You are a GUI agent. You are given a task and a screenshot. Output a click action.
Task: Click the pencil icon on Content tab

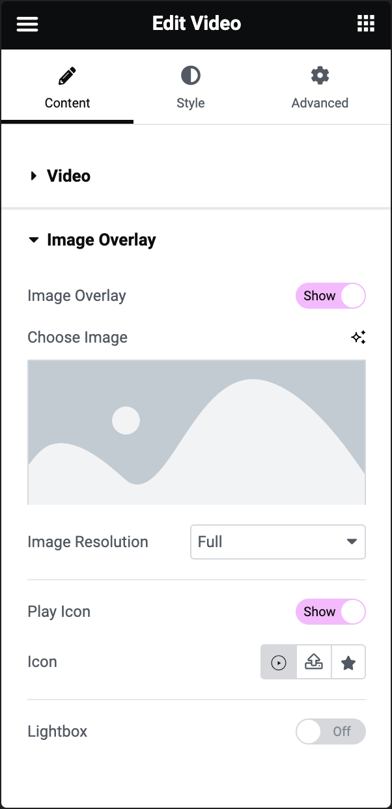[67, 75]
